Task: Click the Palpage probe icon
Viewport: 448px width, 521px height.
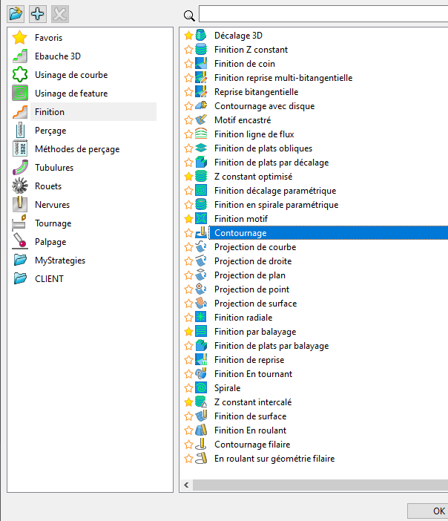Action: coord(21,242)
